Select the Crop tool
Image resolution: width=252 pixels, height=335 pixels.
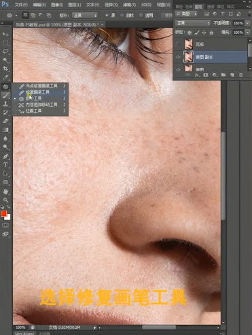[5, 69]
